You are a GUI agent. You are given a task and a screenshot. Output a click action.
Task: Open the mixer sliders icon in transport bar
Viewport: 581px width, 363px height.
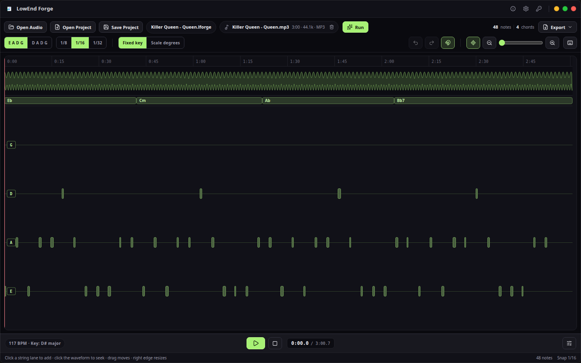point(569,343)
